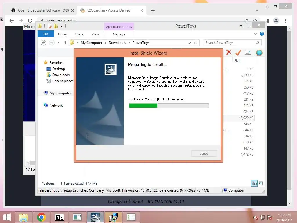Click the clock showing 9:12 PM
This screenshot has height=223, width=297.
point(284,215)
